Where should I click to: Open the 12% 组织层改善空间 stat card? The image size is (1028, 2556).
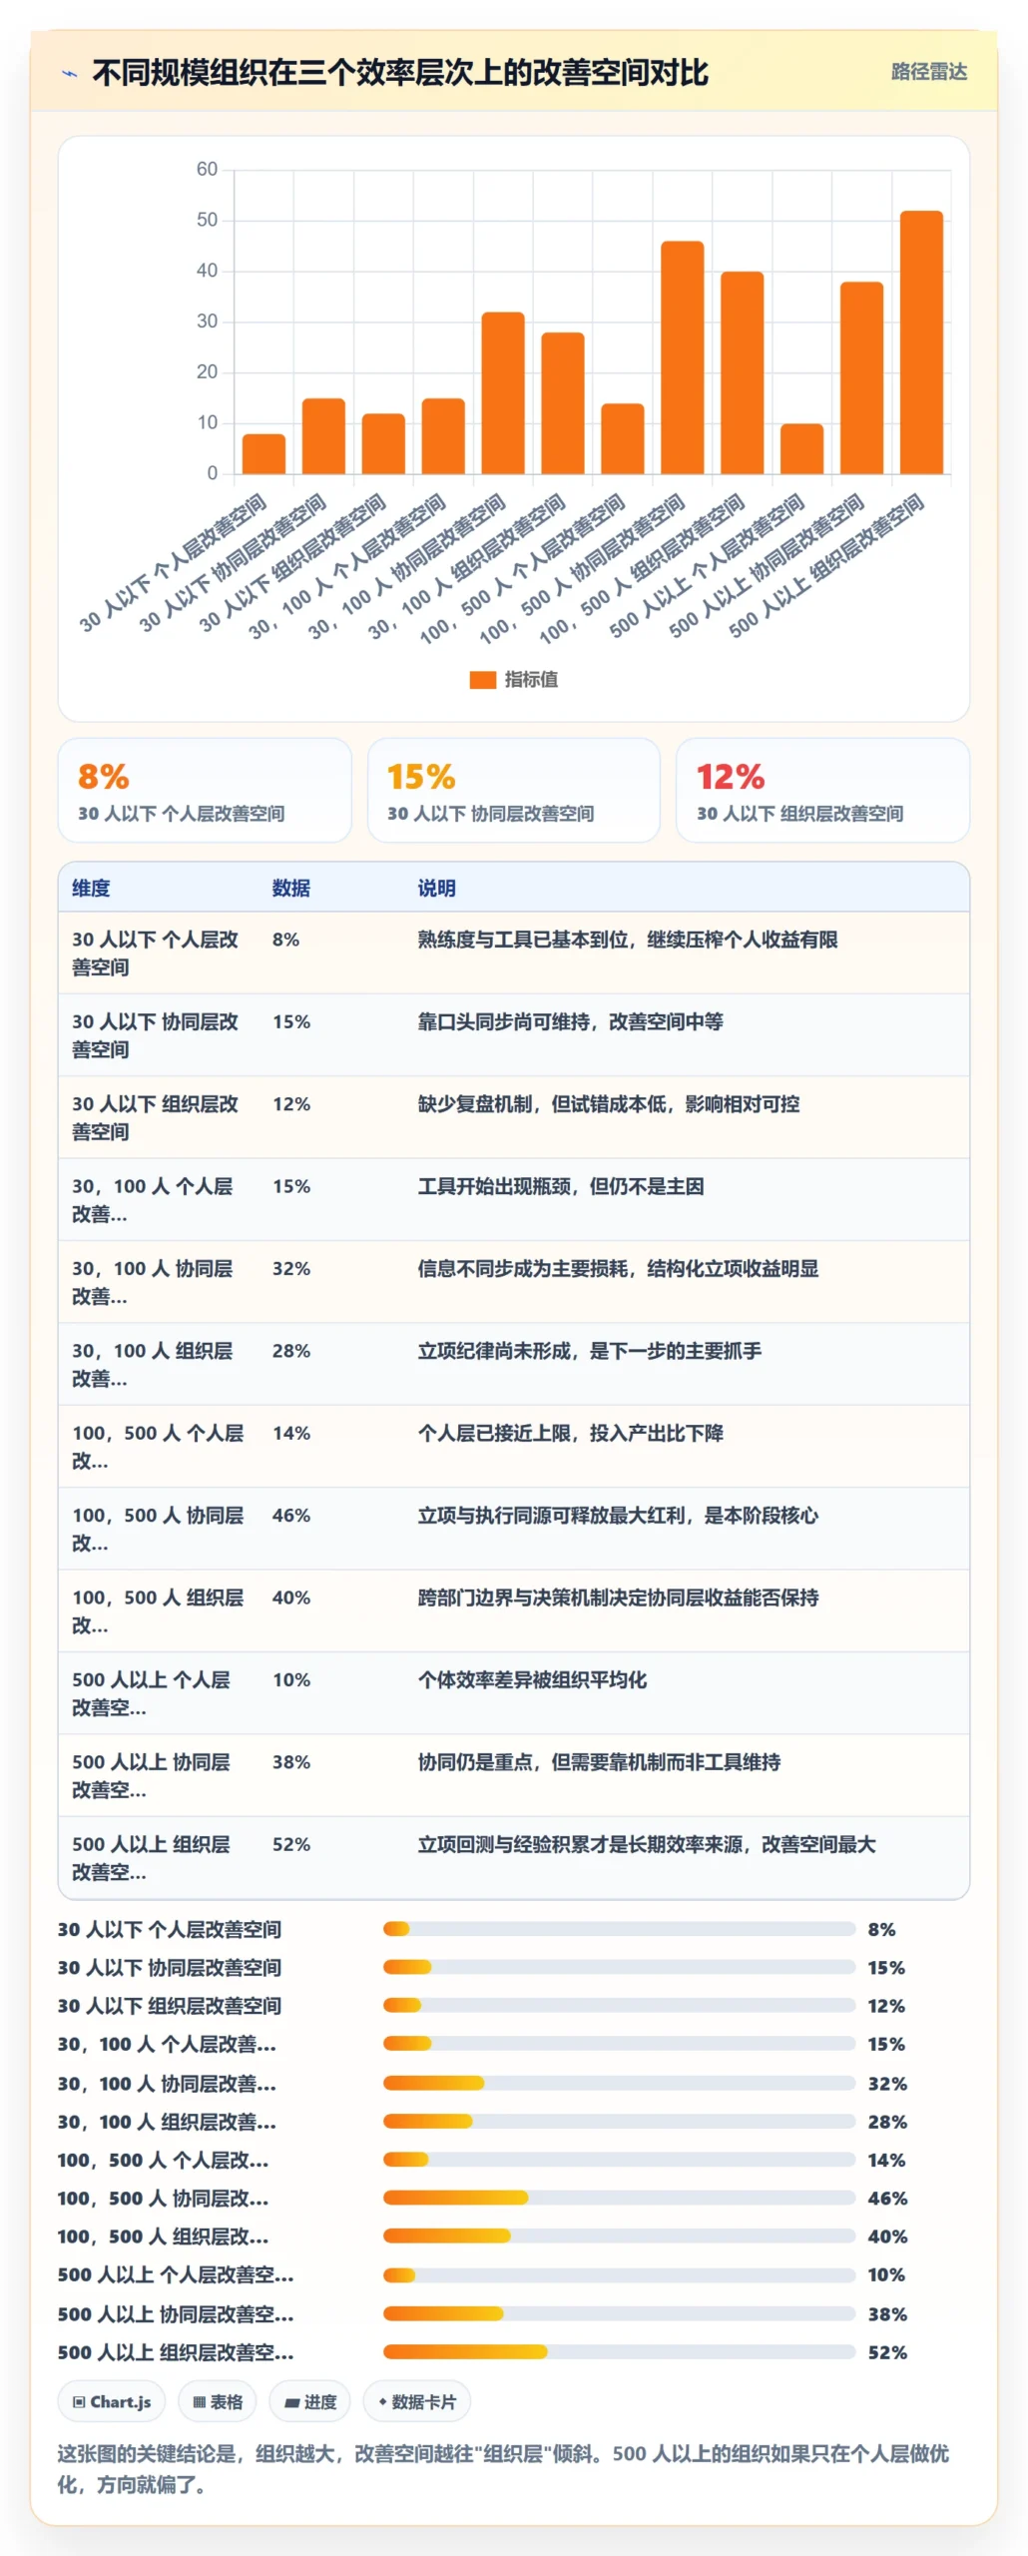[822, 790]
